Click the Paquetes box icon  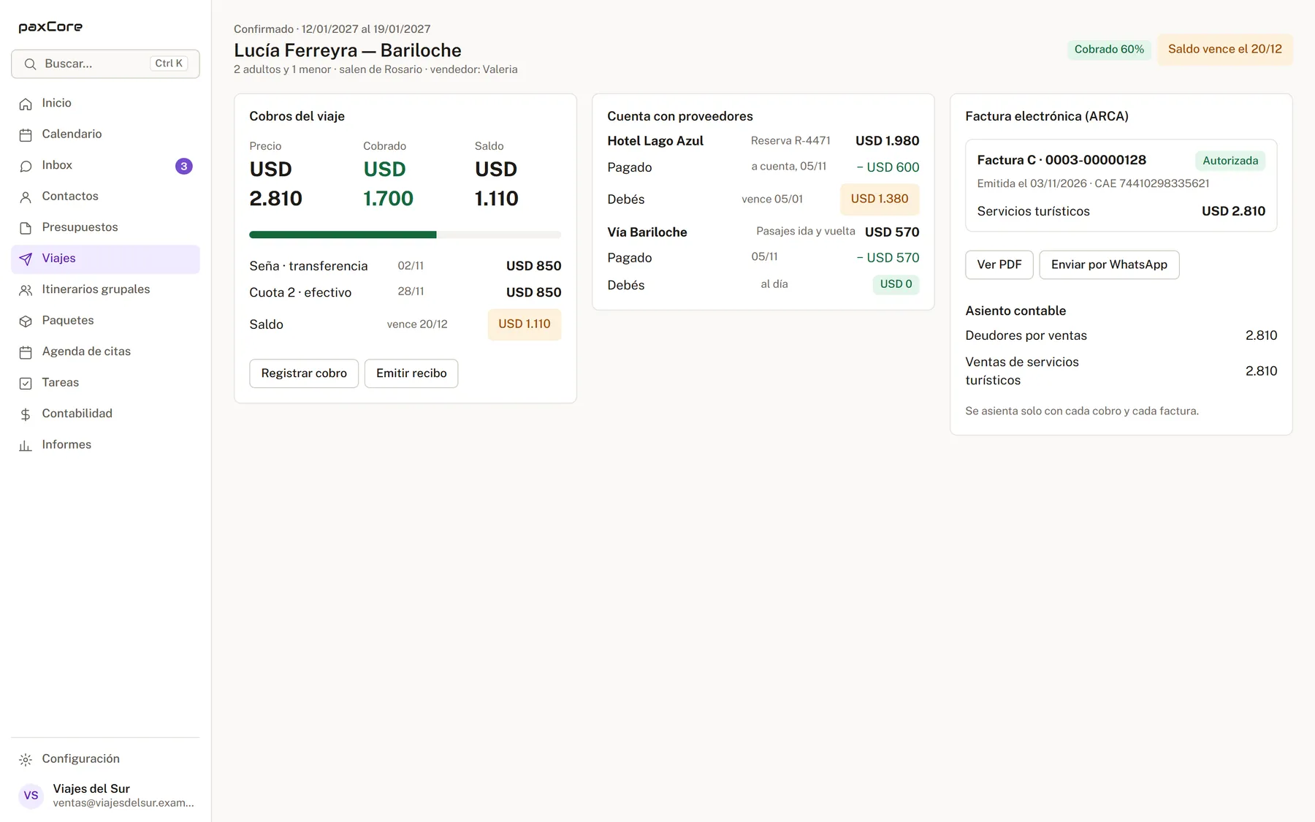(x=26, y=321)
